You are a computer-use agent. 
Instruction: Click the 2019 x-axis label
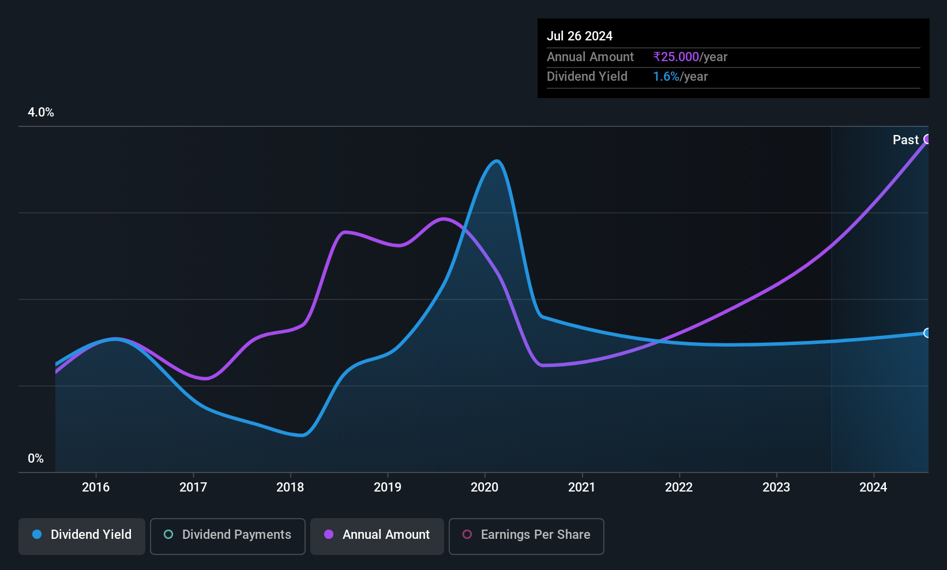click(388, 487)
